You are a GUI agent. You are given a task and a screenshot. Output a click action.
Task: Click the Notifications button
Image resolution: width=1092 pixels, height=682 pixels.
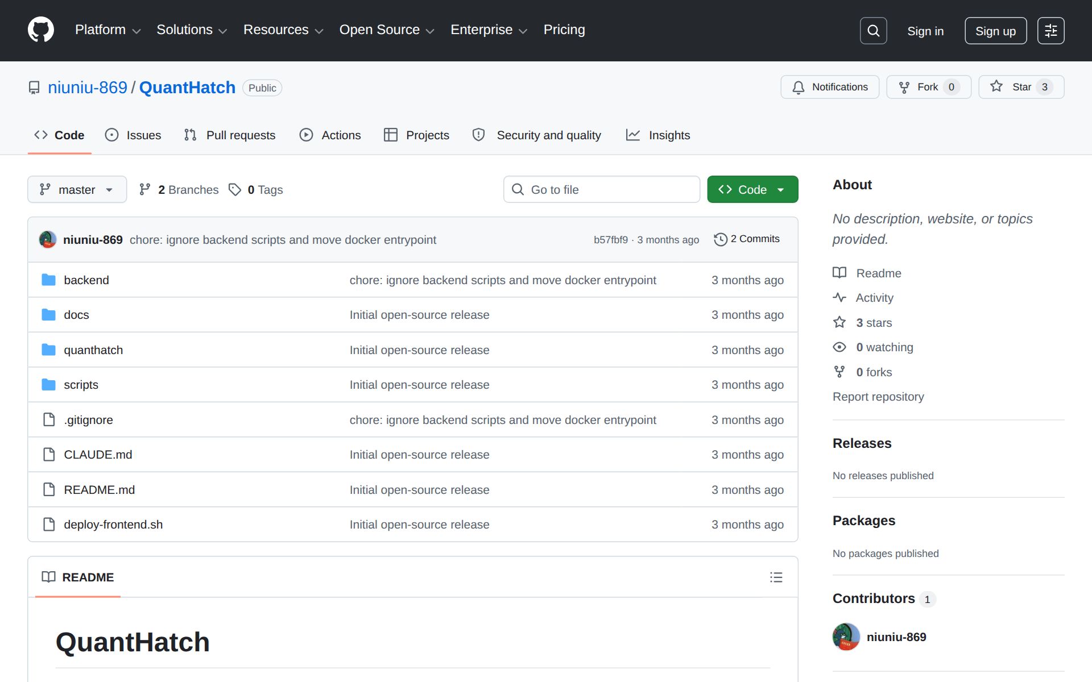coord(830,87)
